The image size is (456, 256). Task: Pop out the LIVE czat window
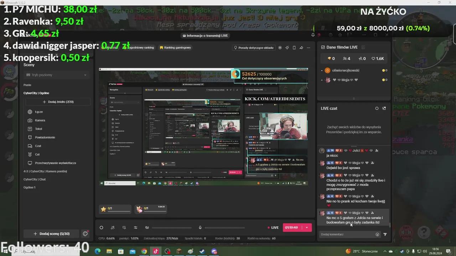384,108
